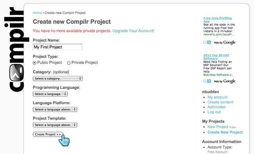Expand the Language Platform dropdown
Image resolution: width=254 pixels, height=154 pixels.
55,109
